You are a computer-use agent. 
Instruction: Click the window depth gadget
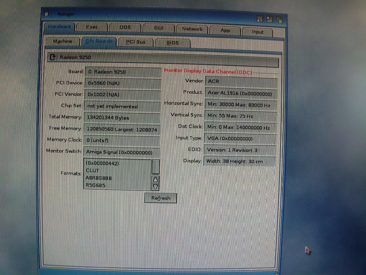pyautogui.click(x=279, y=20)
